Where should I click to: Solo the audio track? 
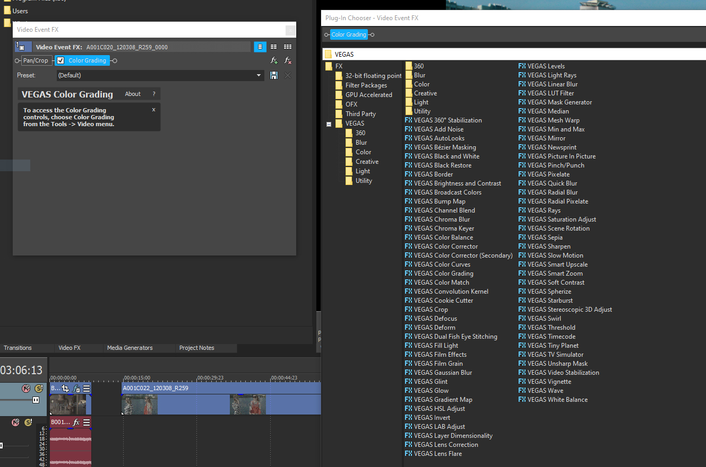[28, 422]
